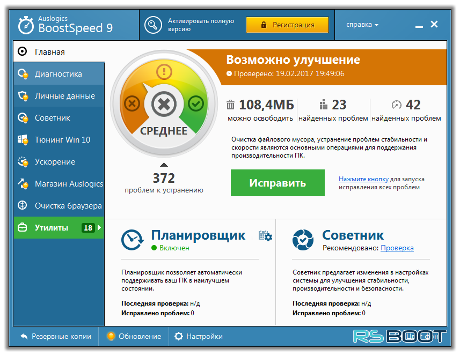Viewport: 460px width, 356px height.
Task: Open the справка dropdown menu
Action: pos(362,25)
